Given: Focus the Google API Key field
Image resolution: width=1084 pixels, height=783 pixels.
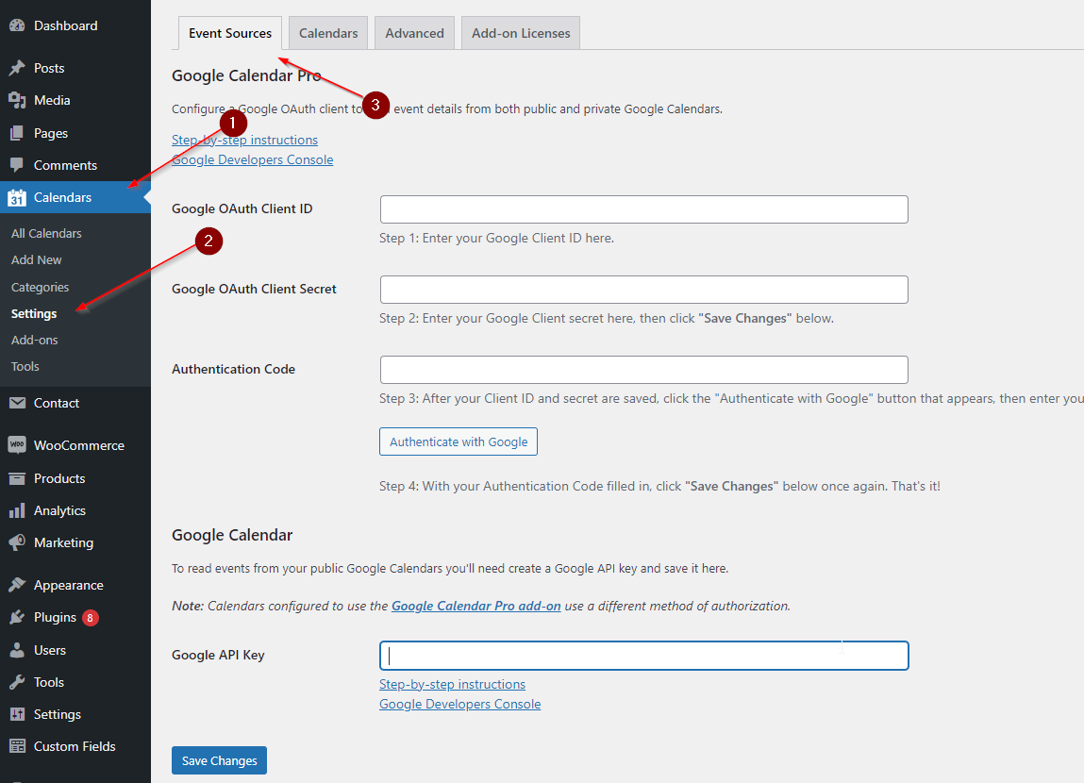Looking at the screenshot, I should 643,655.
